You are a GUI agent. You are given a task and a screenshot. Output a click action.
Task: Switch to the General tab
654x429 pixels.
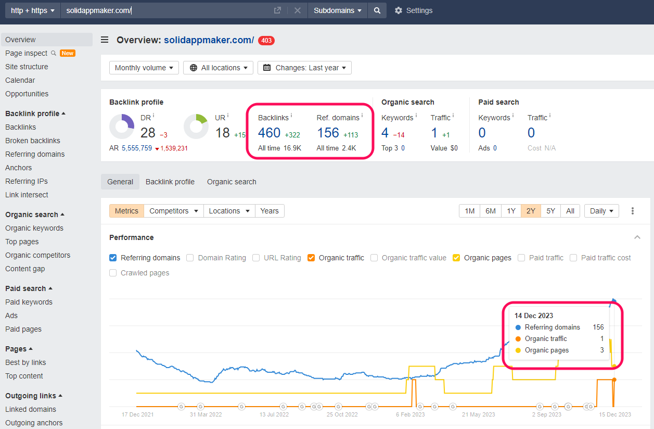click(x=120, y=182)
